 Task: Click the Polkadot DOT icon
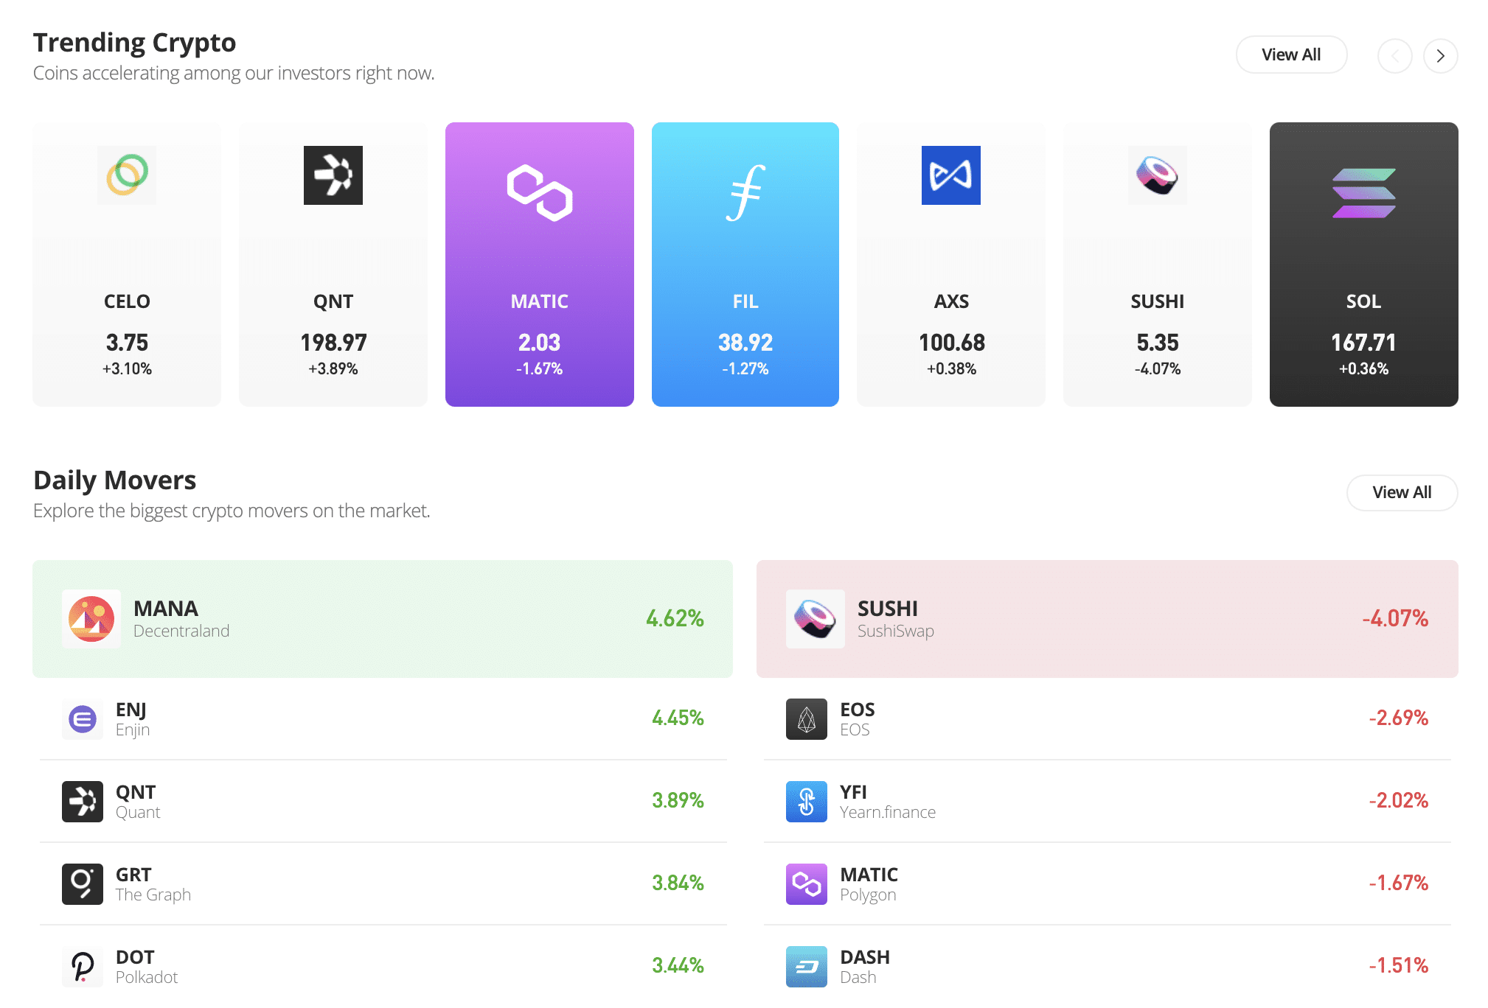(83, 967)
